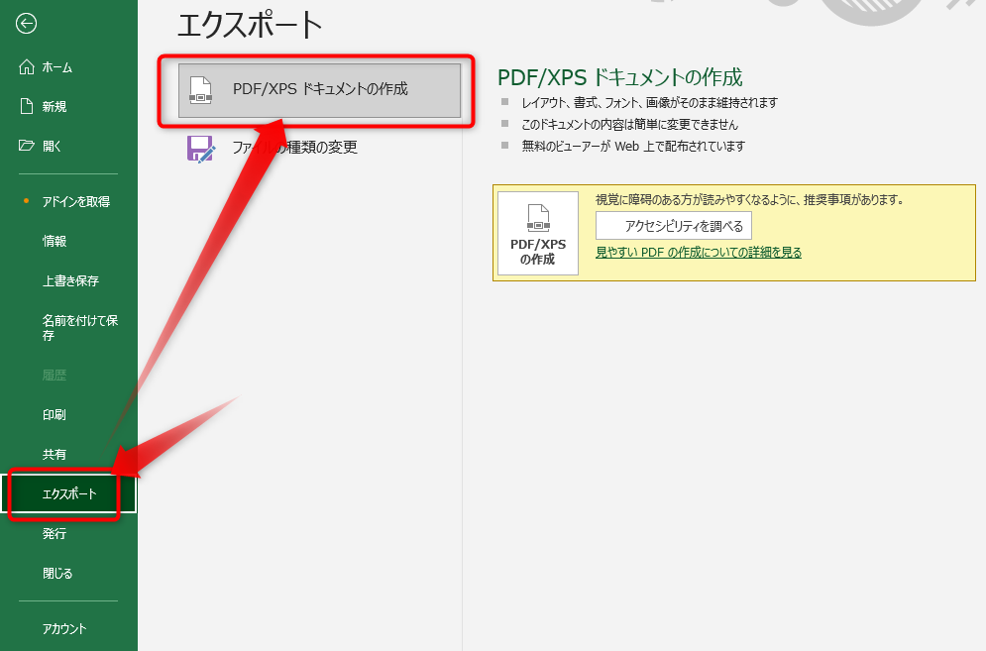Viewport: 986px width, 651px height.
Task: Click the Home house icon
Action: [27, 66]
